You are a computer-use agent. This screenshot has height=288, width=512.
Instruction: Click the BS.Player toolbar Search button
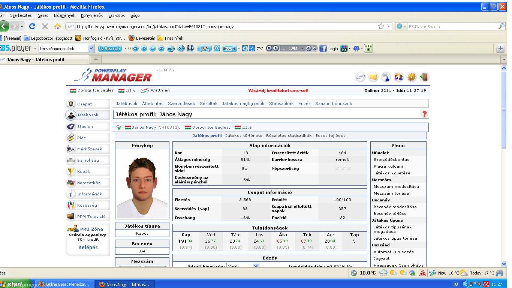(109, 48)
